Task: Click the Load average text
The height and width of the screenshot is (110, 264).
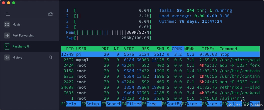Action: click(194, 16)
